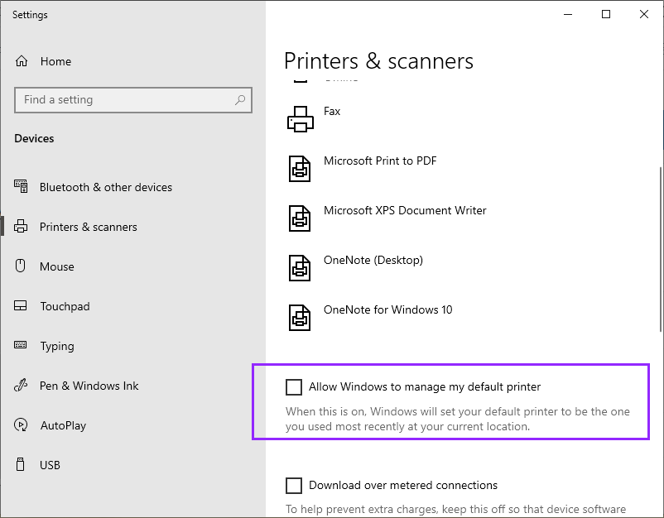Minimize the Settings window

[x=568, y=14]
